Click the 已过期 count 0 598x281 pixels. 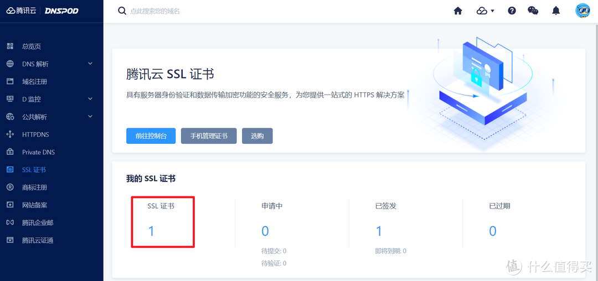pos(493,231)
